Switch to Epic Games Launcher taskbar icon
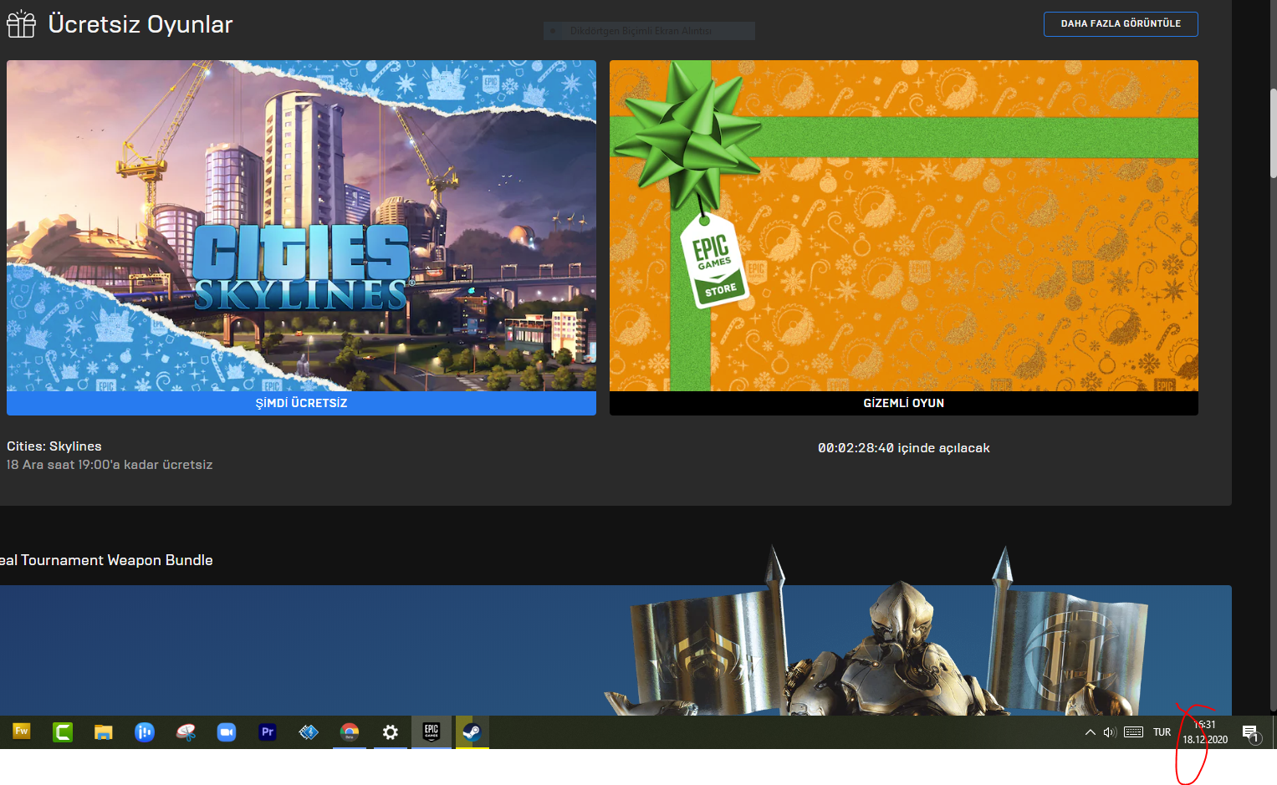1277x785 pixels. [432, 732]
